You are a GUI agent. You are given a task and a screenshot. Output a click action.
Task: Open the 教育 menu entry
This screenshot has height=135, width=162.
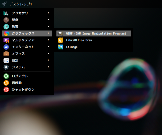tap(27, 27)
